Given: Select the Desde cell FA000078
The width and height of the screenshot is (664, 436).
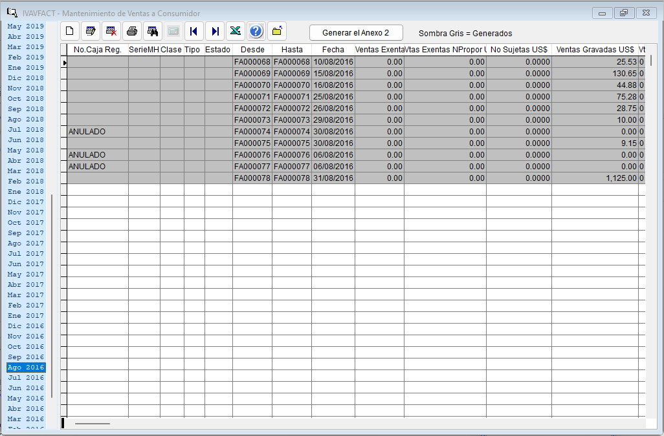Looking at the screenshot, I should pos(252,178).
